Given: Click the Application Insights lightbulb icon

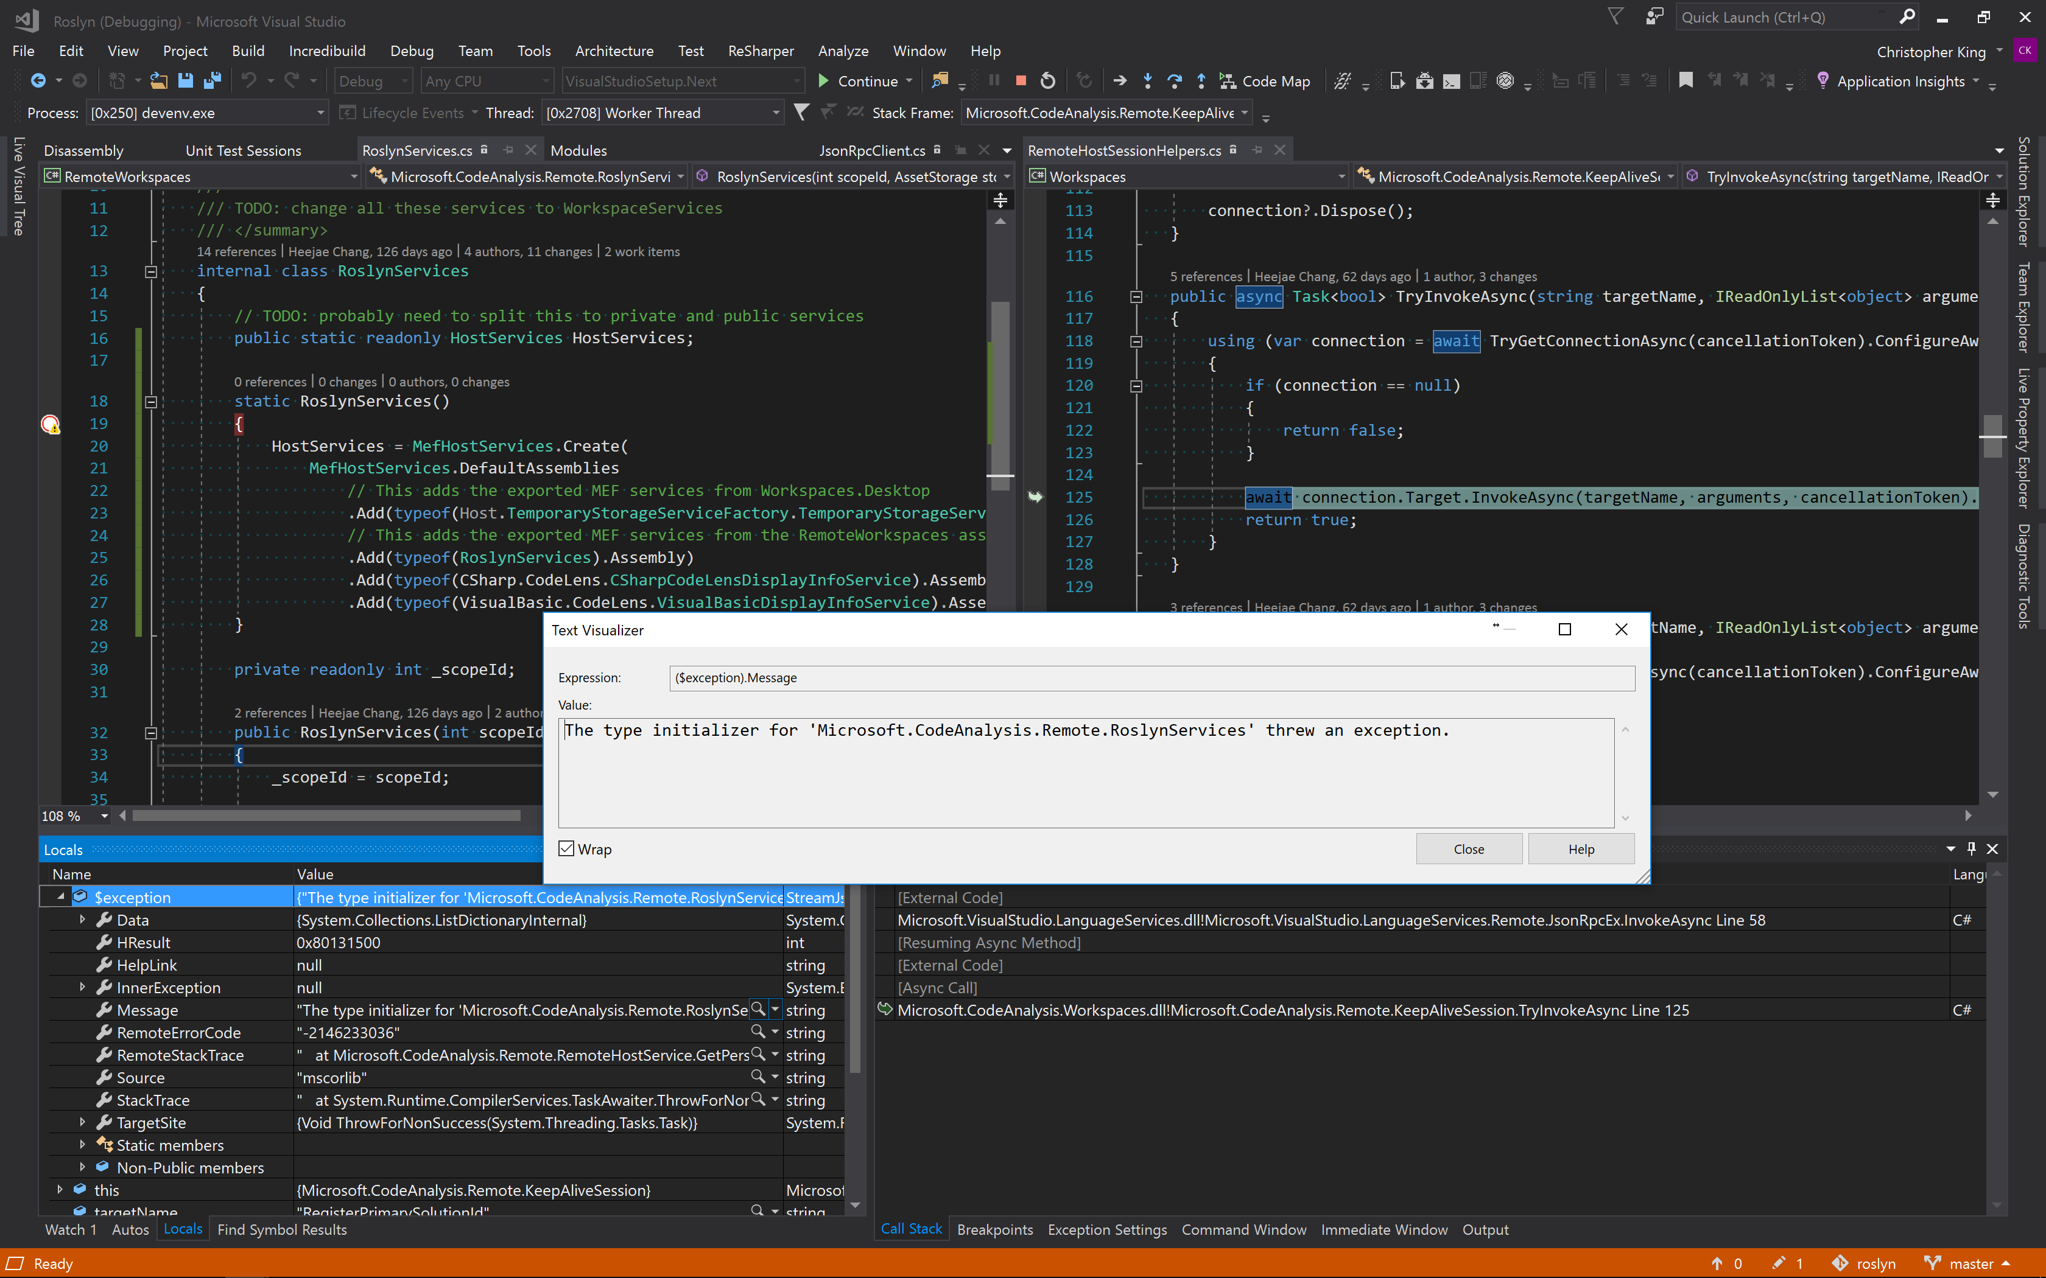Looking at the screenshot, I should (x=1824, y=80).
